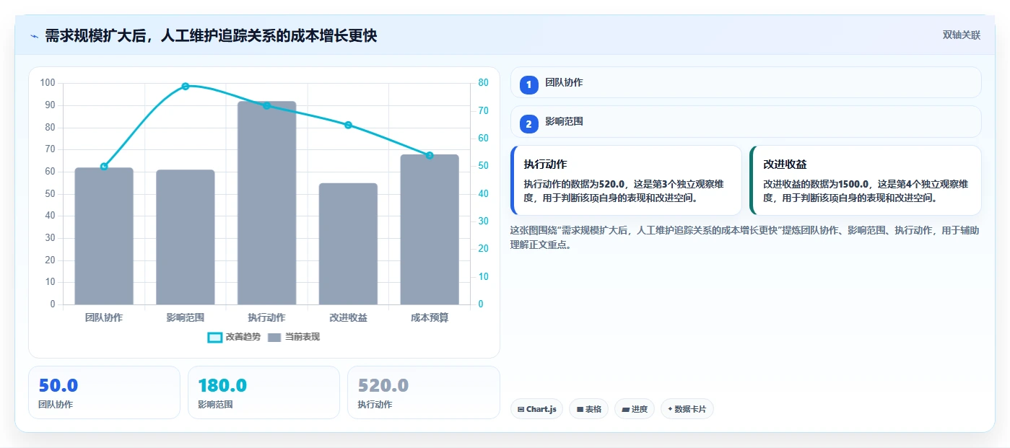Click the number 1 badge beside 团队协作

(528, 84)
